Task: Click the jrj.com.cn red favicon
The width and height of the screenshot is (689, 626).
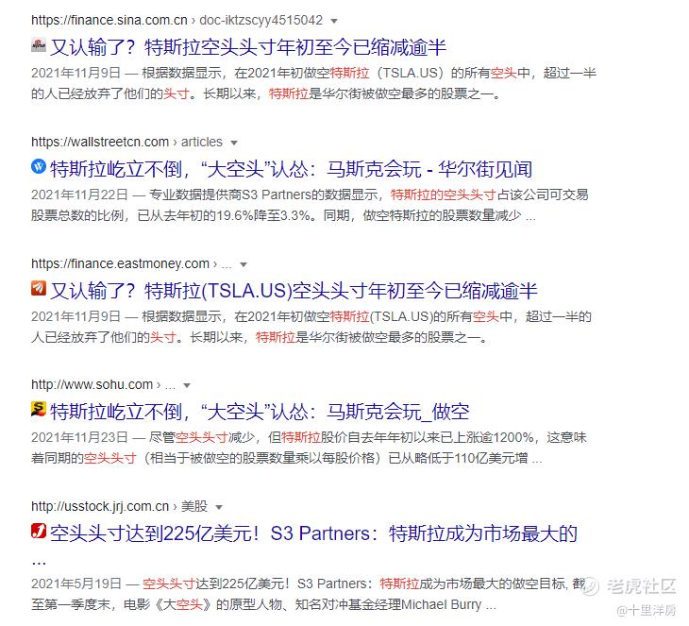Action: pos(39,531)
